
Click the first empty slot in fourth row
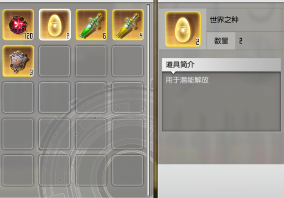[18, 134]
